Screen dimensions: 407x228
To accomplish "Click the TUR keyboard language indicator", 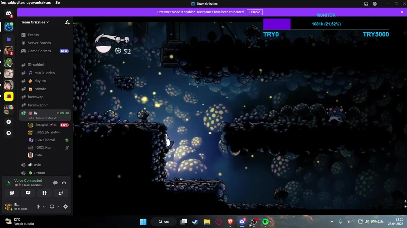I will 350,222.
